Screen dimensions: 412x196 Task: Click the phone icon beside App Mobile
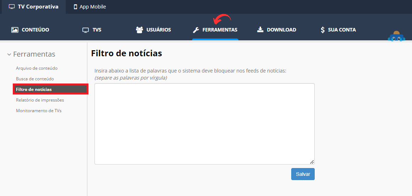point(75,7)
